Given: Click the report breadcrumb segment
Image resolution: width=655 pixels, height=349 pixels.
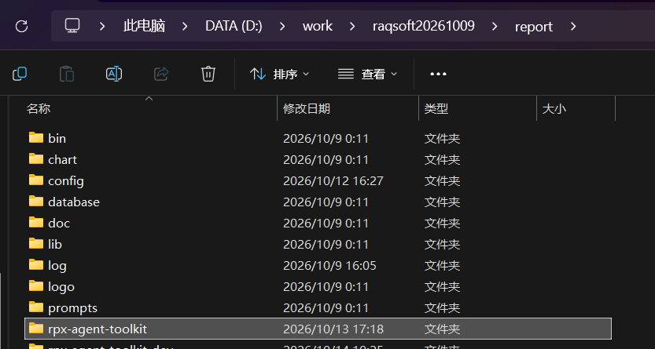Looking at the screenshot, I should point(533,27).
